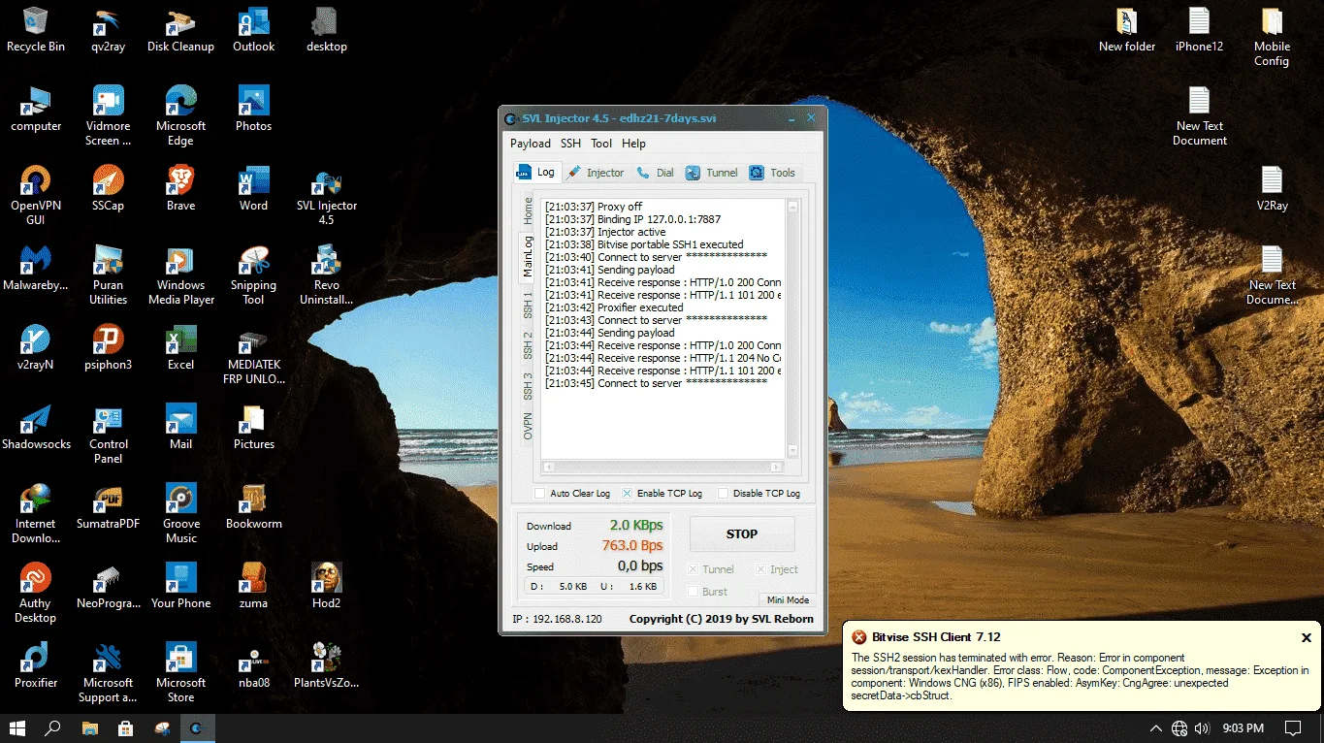The image size is (1324, 743).
Task: Open the volume control in tray
Action: click(x=1203, y=728)
